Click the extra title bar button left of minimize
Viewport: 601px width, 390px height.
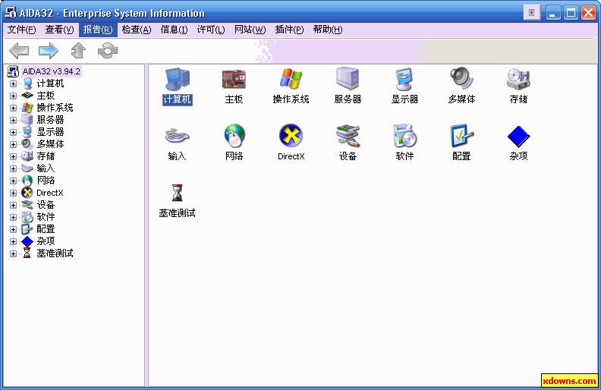pos(532,13)
